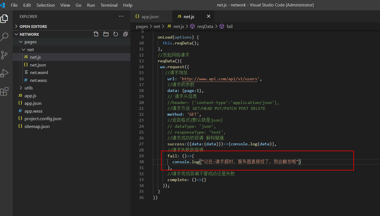380x216 pixels.
Task: Open Explorer more actions ellipsis
Action: (121, 16)
